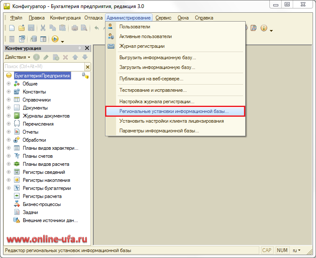Viewport: 316px width, 258px height.
Task: Expand the Справочники tree node
Action: (8, 100)
